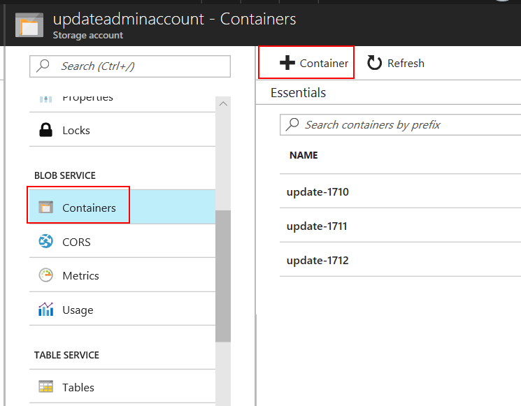Image resolution: width=521 pixels, height=406 pixels.
Task: Focus the Search containers by prefix field
Action: (401, 124)
